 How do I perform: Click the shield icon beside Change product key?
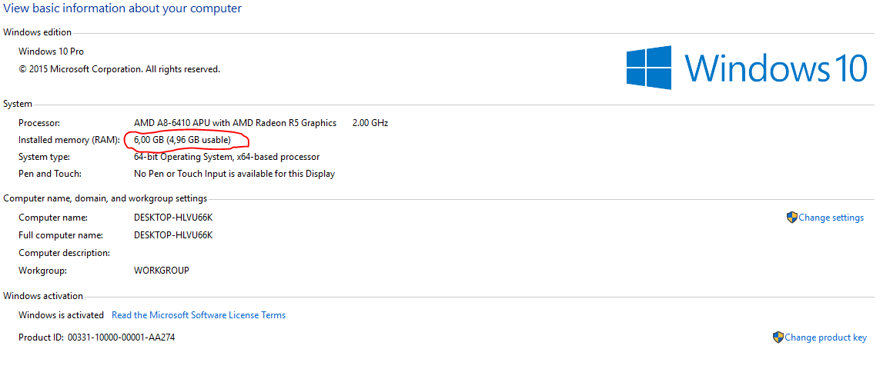778,337
